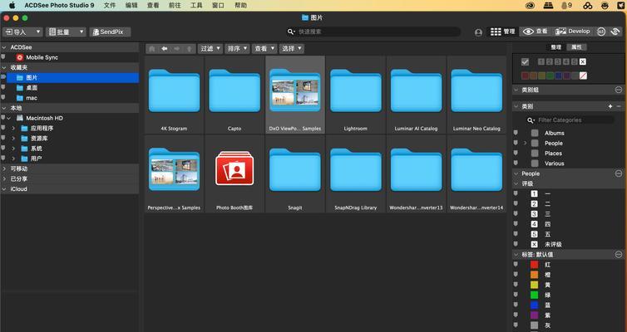Go to home folder icon in navigation bar
This screenshot has width=627, height=332.
coord(152,49)
